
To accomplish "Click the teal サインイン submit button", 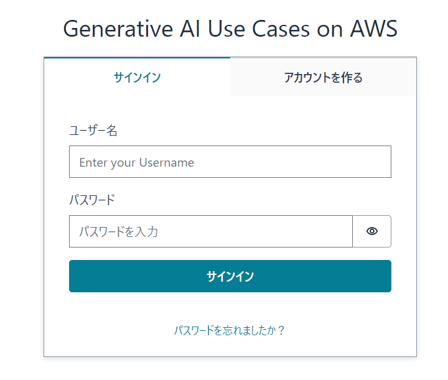I will (x=230, y=276).
